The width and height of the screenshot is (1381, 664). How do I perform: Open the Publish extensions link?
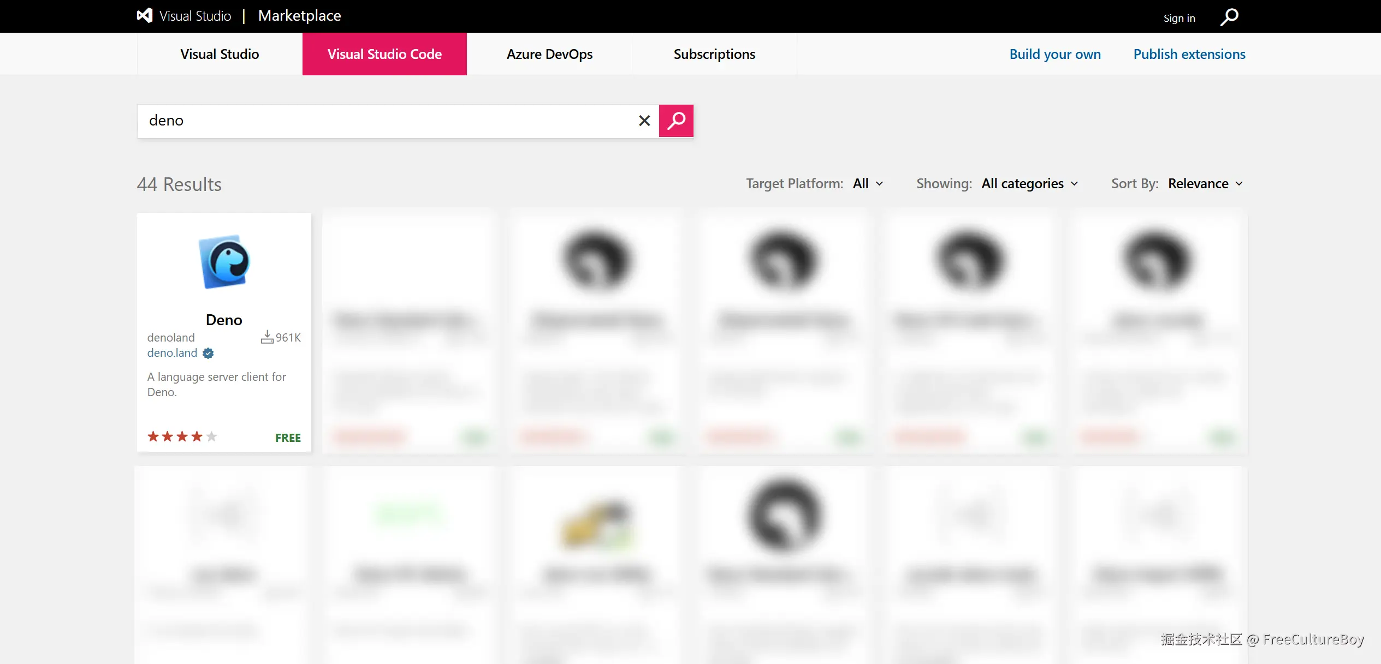pos(1189,54)
